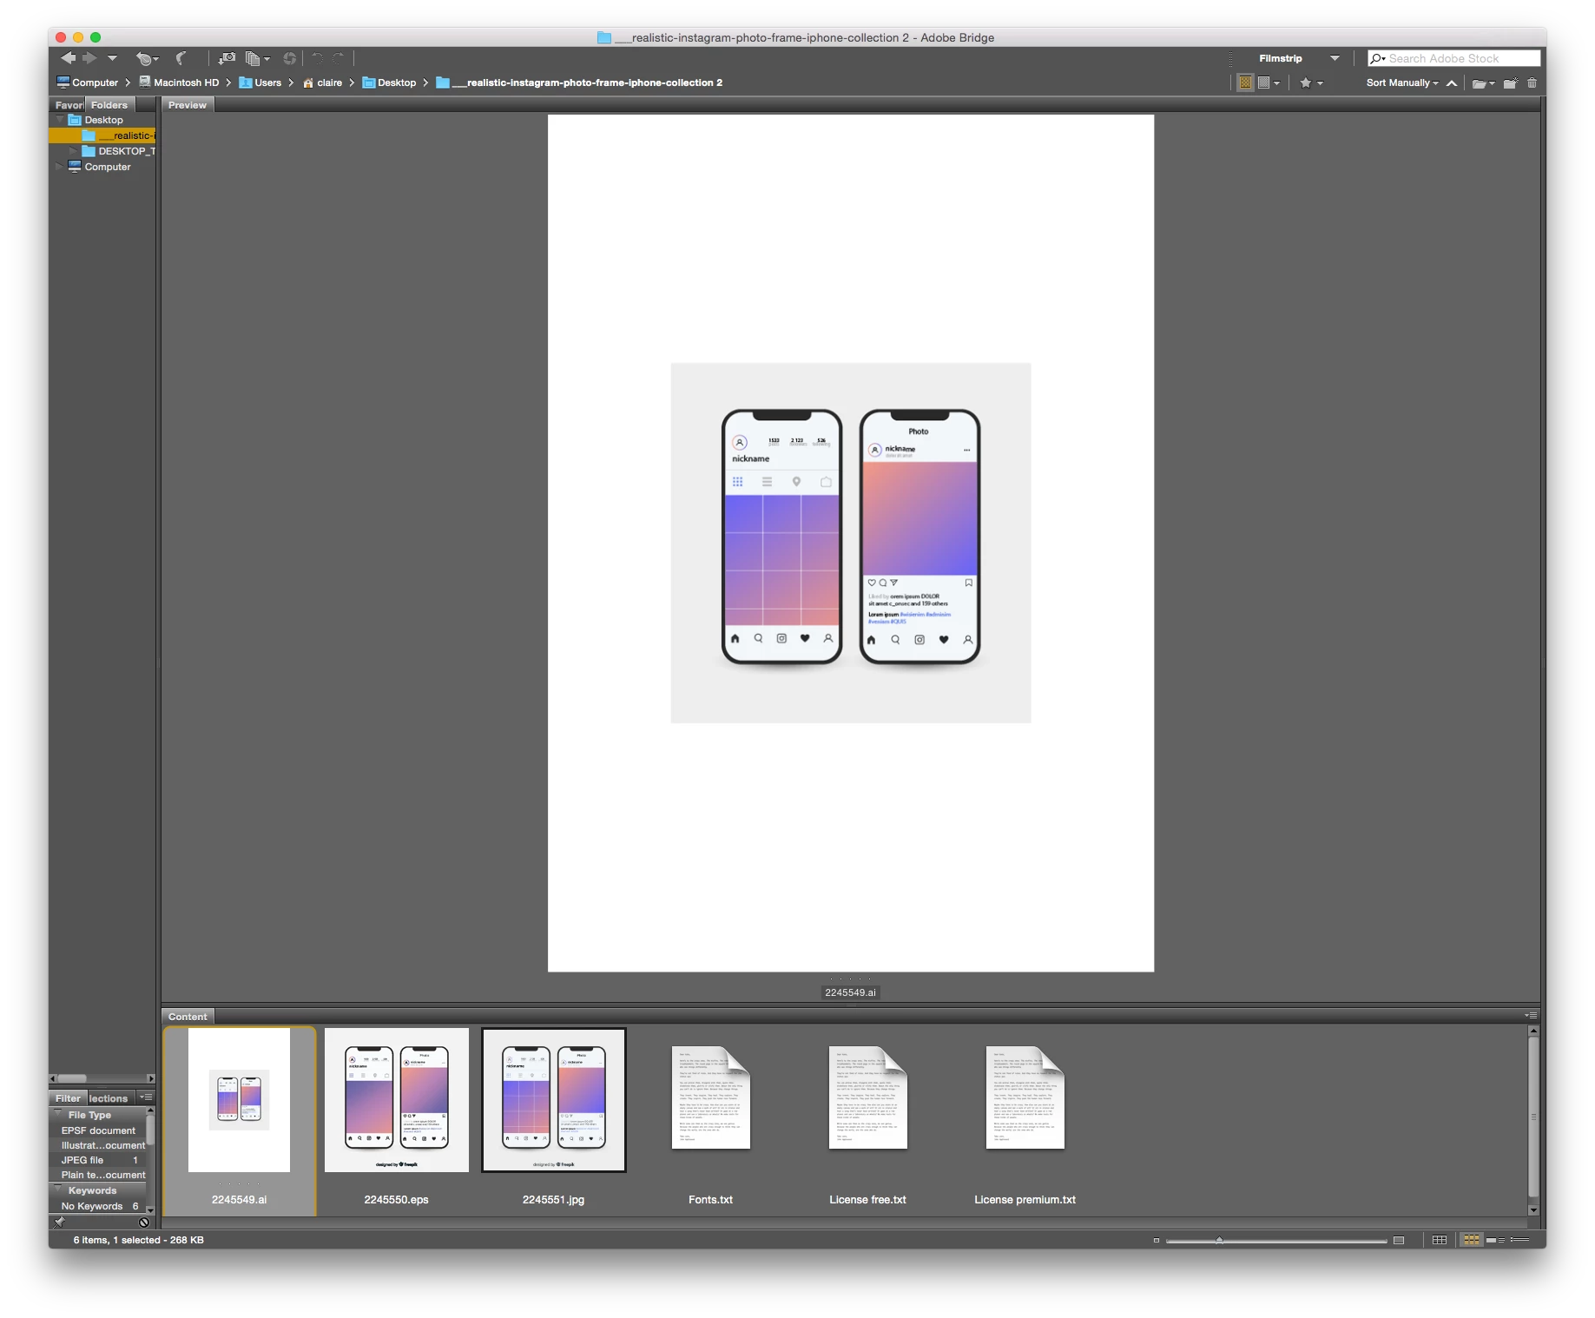The image size is (1595, 1318).
Task: Filter by Illustrator document type
Action: (x=98, y=1145)
